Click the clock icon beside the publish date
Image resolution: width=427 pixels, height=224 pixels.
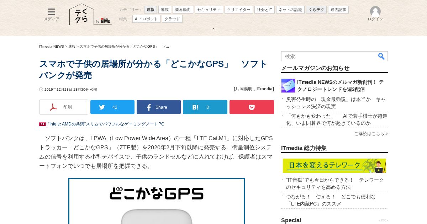pos(41,90)
